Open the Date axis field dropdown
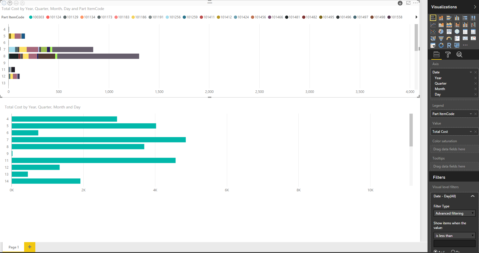This screenshot has height=253, width=479. 471,72
